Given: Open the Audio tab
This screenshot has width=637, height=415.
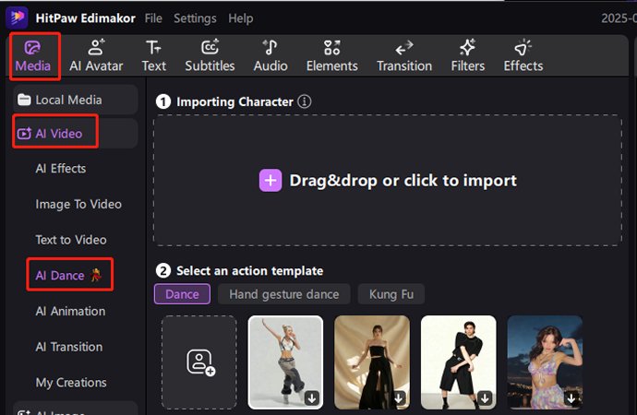Looking at the screenshot, I should point(270,56).
